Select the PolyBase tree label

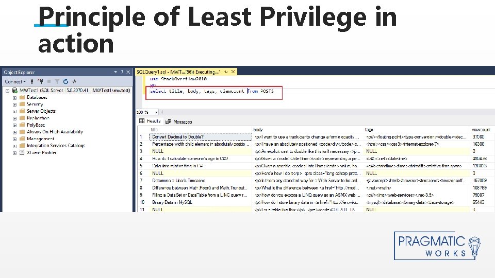tap(36, 125)
